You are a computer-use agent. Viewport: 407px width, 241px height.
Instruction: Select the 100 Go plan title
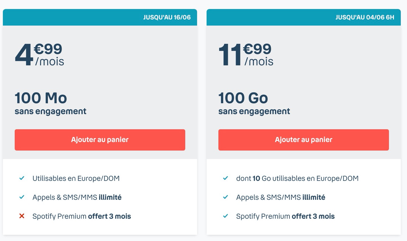click(243, 98)
